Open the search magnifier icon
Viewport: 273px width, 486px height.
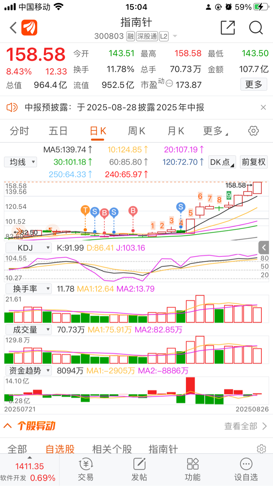(256, 27)
